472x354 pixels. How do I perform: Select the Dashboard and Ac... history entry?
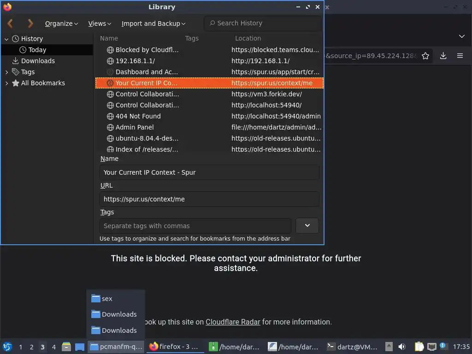209,72
